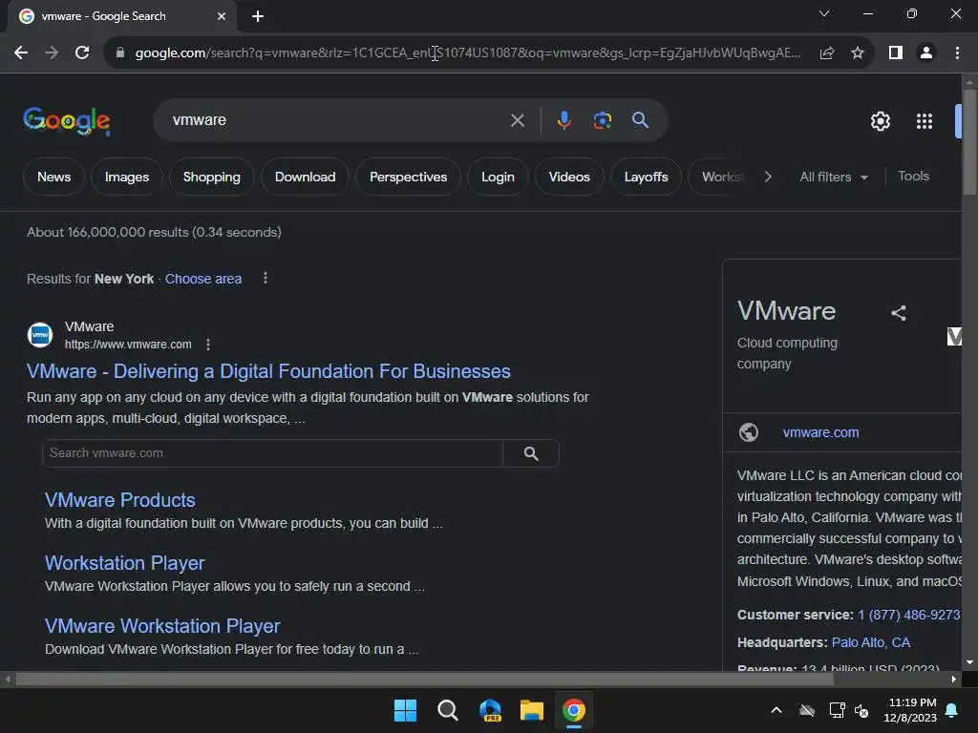
Task: Open location results options menu
Action: pos(266,278)
